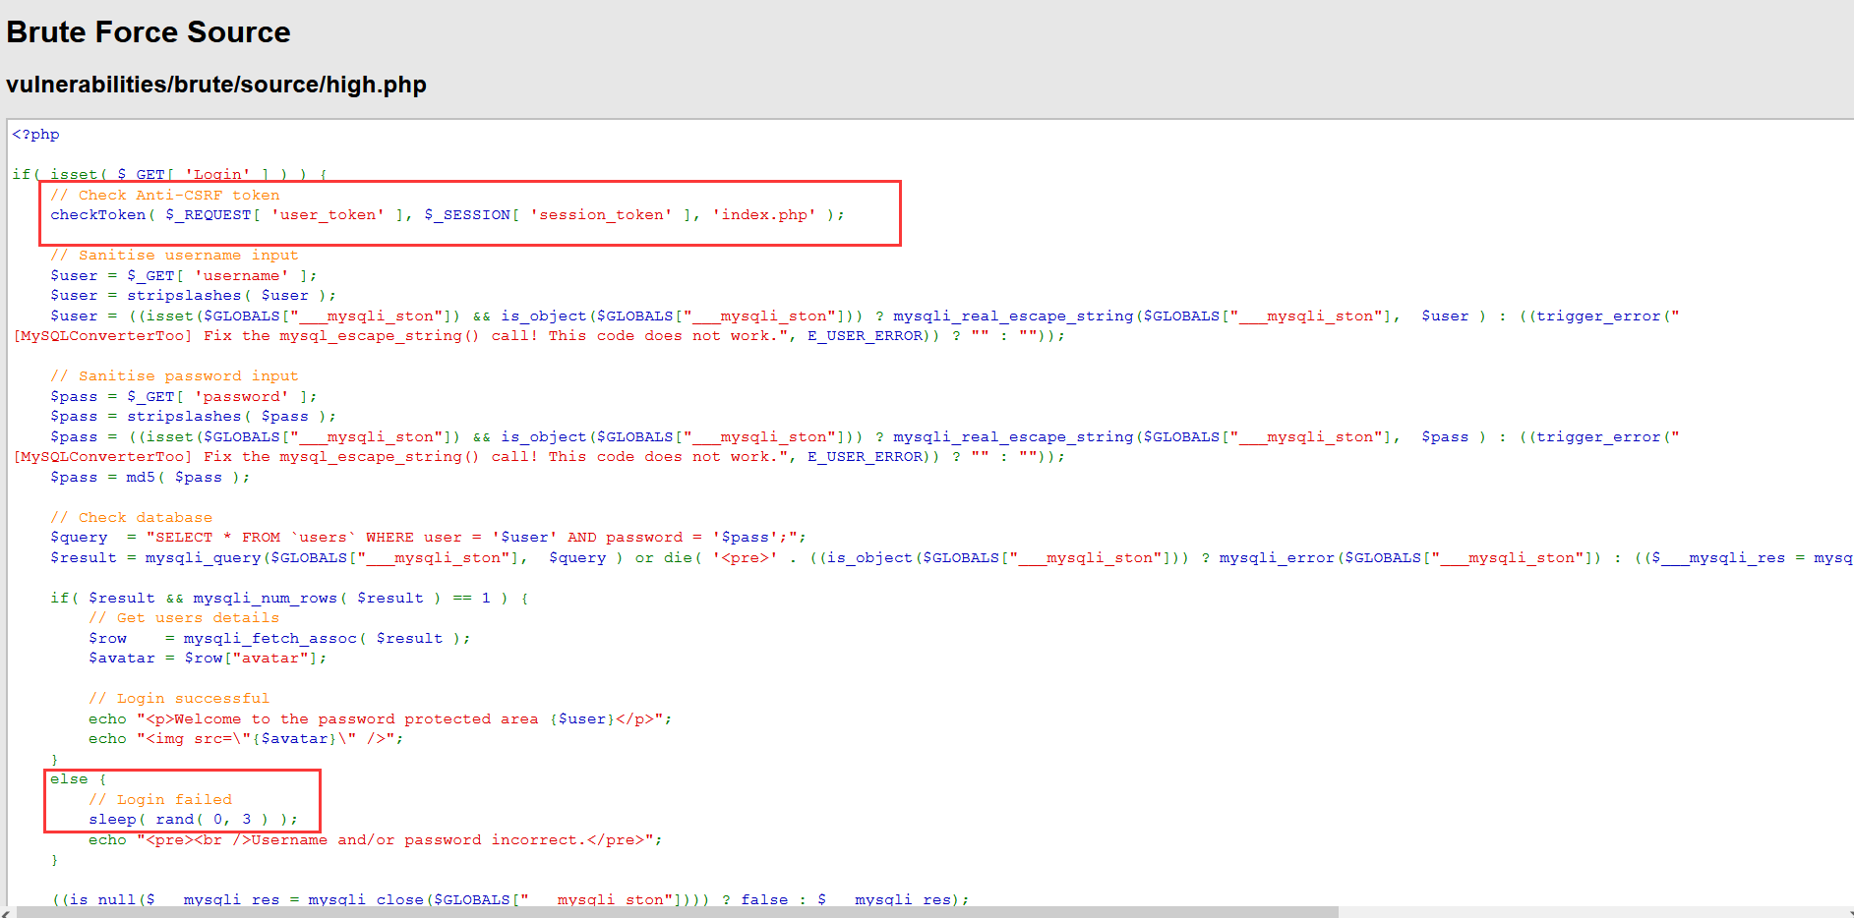The image size is (1854, 918).
Task: Click the $query = "SELECT * FROM line
Action: point(428,538)
